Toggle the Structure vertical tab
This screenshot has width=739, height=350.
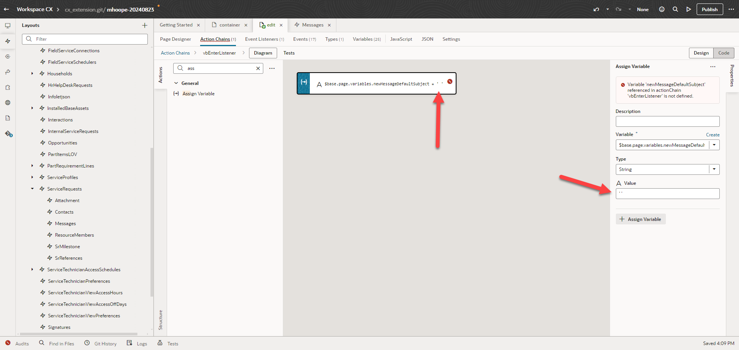pyautogui.click(x=161, y=320)
